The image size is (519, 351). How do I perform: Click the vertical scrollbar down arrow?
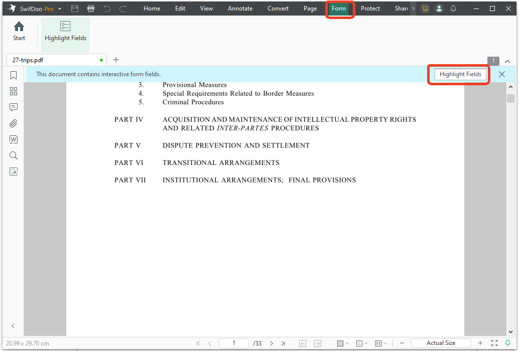511,332
